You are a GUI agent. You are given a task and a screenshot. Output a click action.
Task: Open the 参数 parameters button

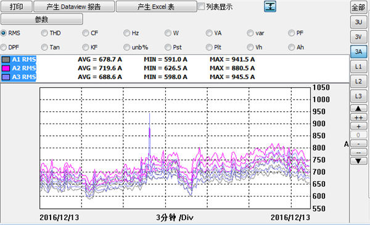[42, 19]
